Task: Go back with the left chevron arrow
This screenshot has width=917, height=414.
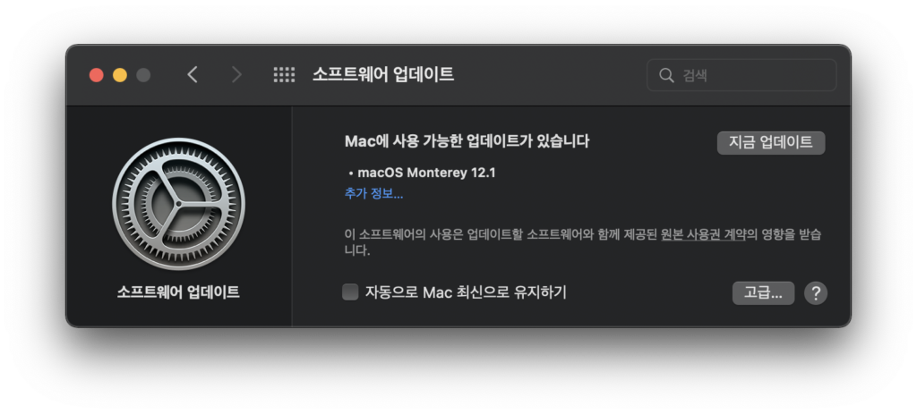Action: [193, 75]
